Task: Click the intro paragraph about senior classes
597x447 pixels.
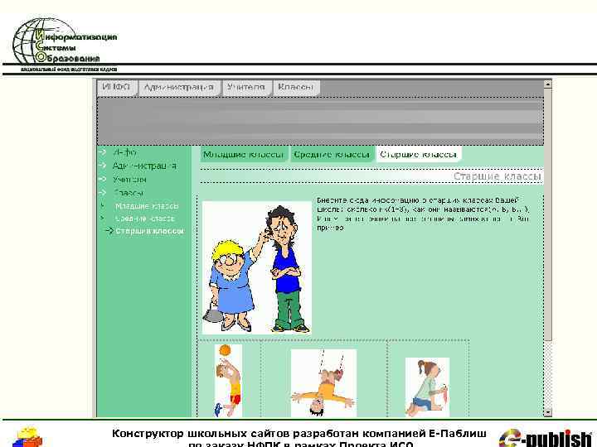Action: 423,214
